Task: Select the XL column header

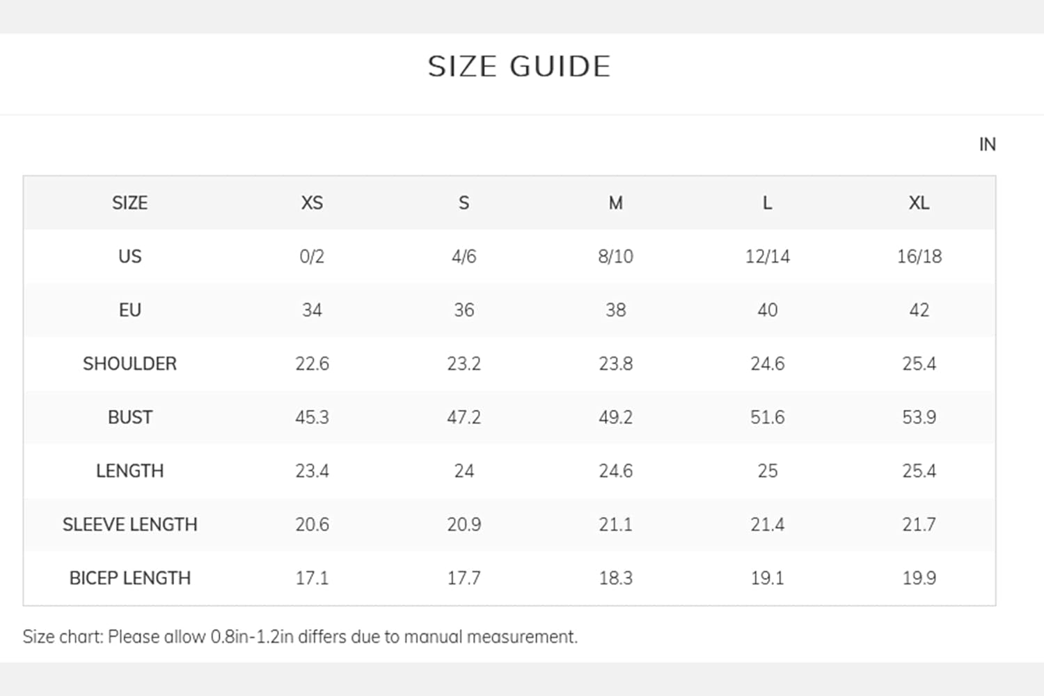Action: coord(919,203)
